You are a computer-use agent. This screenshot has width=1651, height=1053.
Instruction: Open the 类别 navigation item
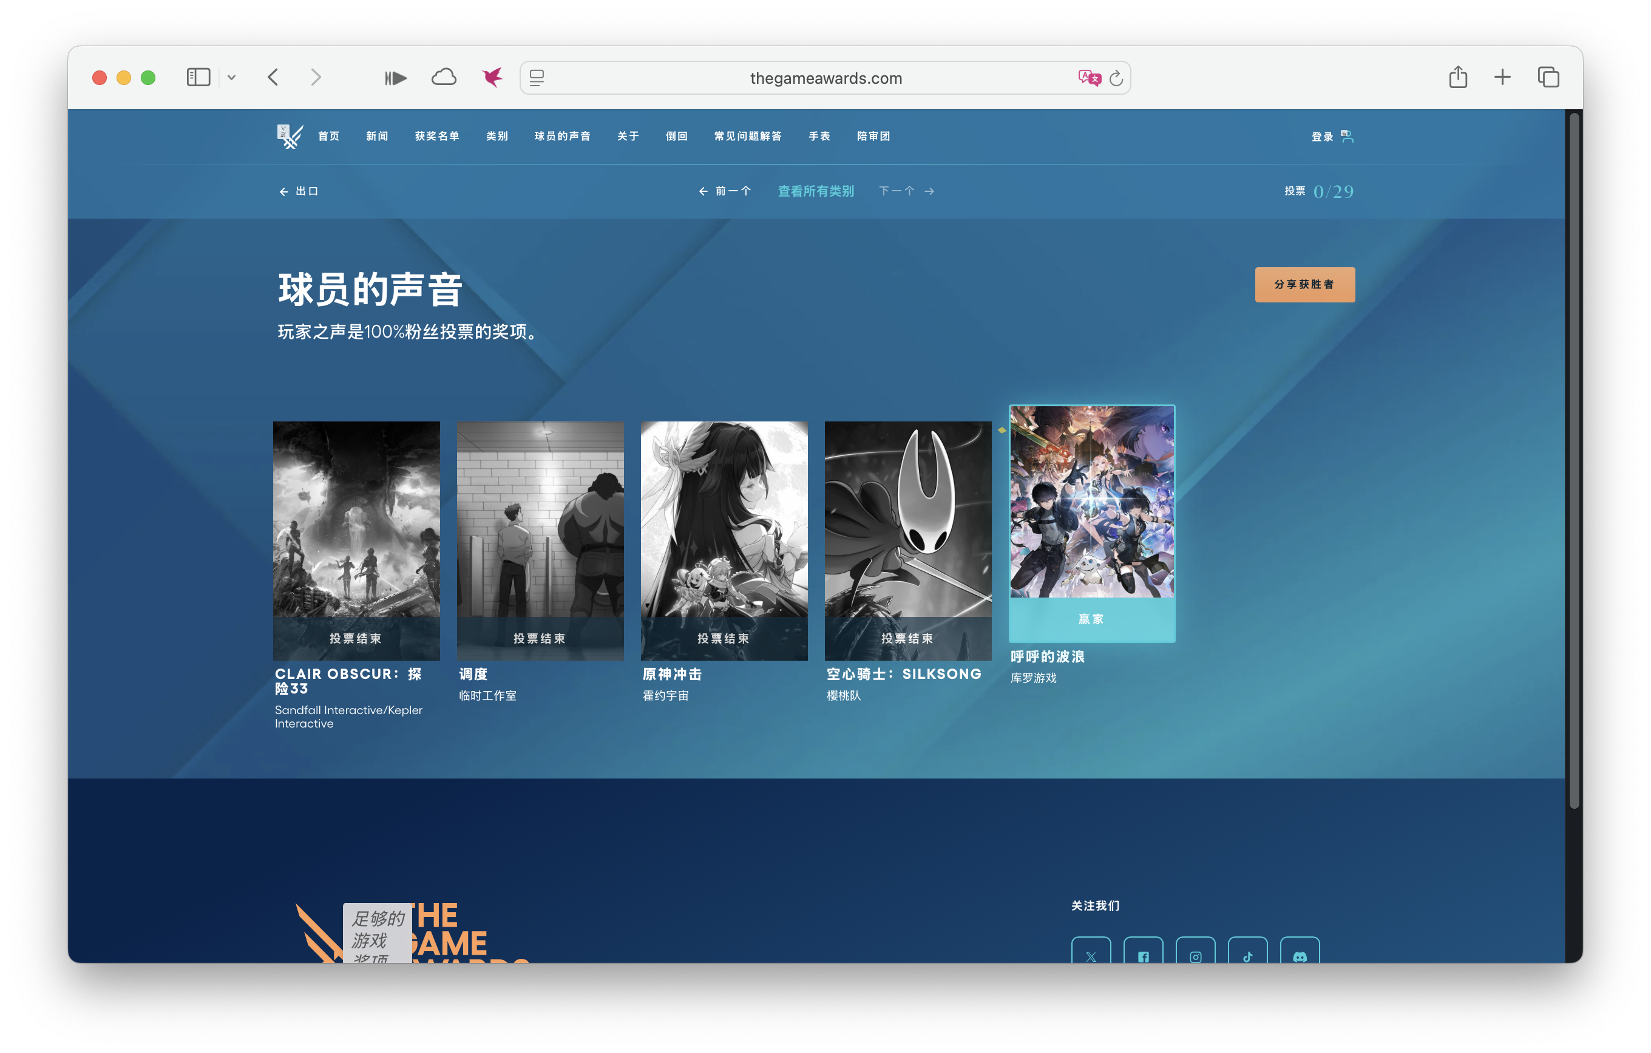[x=497, y=136]
